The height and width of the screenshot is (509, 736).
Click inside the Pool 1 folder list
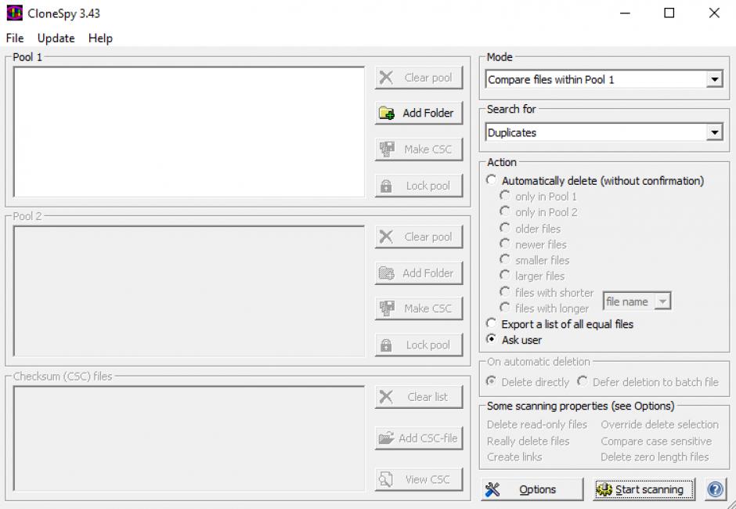pos(189,132)
